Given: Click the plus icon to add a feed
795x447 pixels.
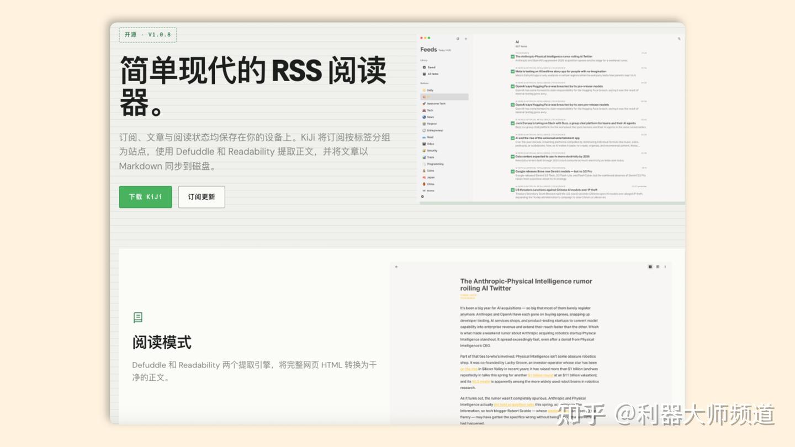Looking at the screenshot, I should (x=466, y=39).
